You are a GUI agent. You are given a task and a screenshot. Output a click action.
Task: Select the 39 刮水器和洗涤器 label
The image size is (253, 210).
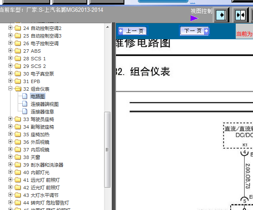pos(43,165)
